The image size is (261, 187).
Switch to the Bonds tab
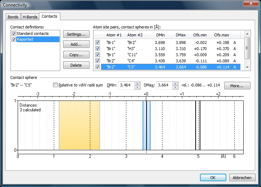coord(13,17)
